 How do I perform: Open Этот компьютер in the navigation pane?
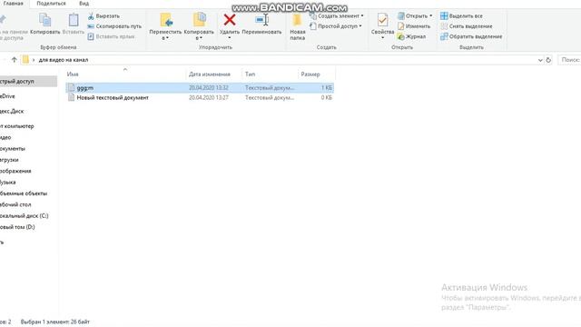click(x=17, y=126)
